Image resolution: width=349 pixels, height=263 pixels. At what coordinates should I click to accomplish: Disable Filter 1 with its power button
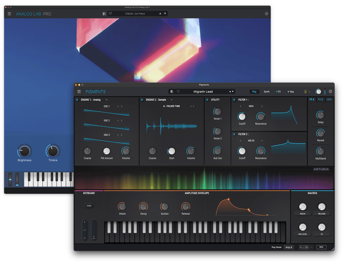pos(234,100)
